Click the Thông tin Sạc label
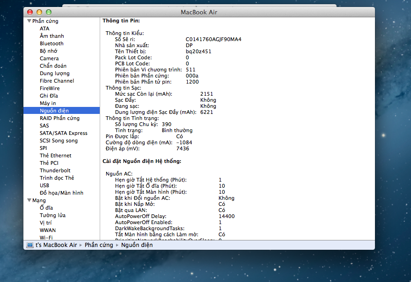411x282 pixels. click(x=123, y=88)
